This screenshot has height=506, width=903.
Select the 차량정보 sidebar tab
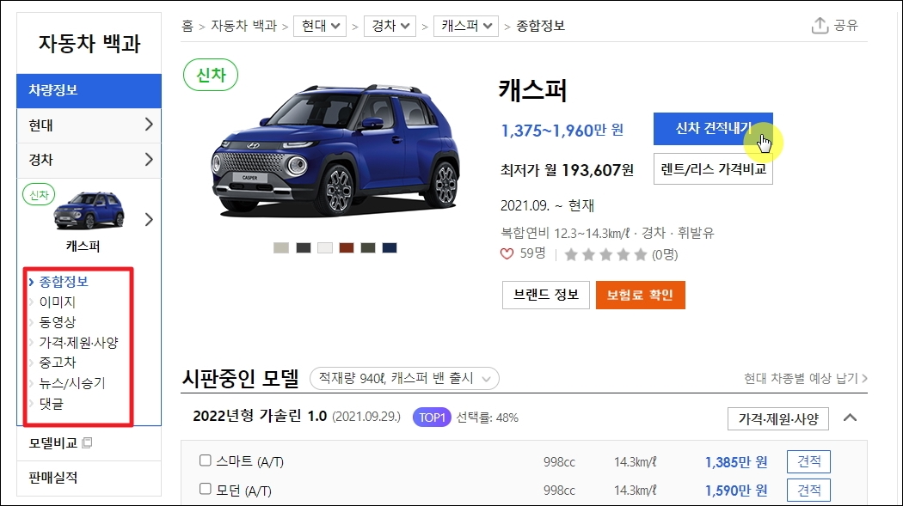89,90
